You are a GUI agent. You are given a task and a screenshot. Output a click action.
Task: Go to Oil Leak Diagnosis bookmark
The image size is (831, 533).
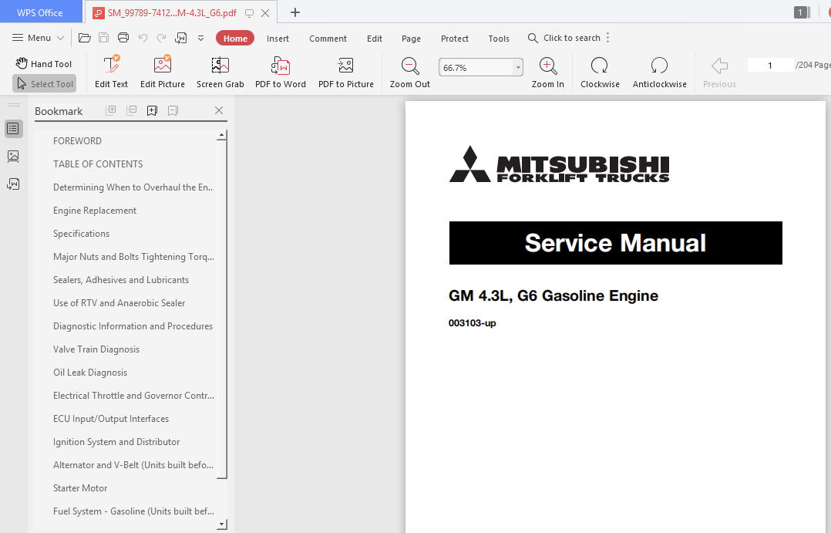[90, 373]
